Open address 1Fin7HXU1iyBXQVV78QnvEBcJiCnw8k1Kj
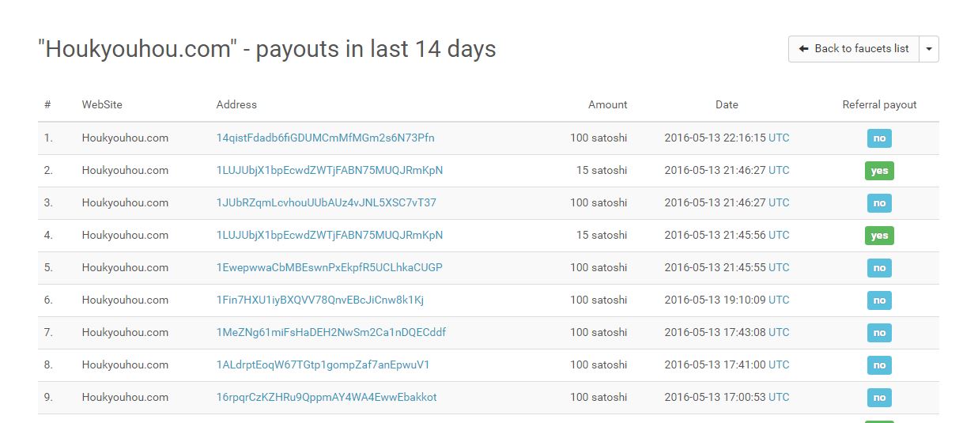Screen dimensions: 978x423 (x=319, y=300)
